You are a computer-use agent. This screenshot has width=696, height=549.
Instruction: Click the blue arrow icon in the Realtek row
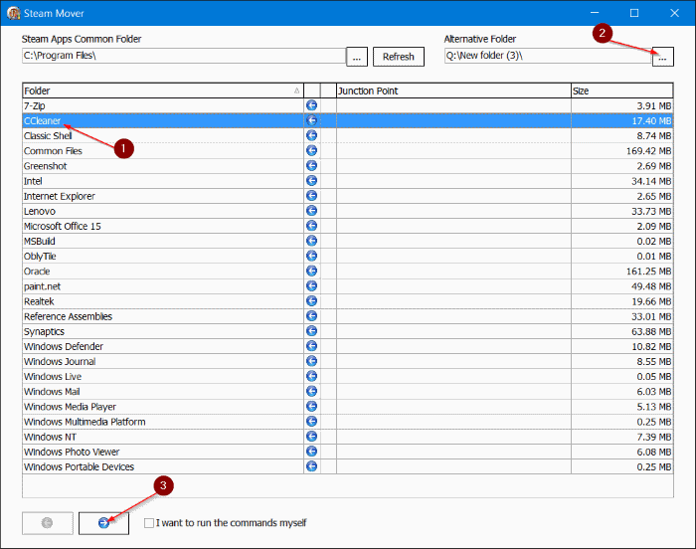[x=312, y=301]
